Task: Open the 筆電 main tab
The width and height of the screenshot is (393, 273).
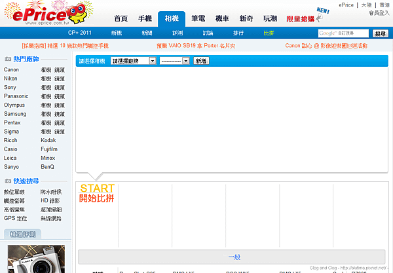Action: 198,18
